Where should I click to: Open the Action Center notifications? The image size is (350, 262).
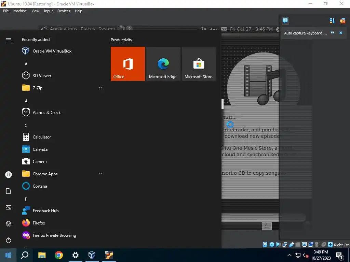click(339, 256)
